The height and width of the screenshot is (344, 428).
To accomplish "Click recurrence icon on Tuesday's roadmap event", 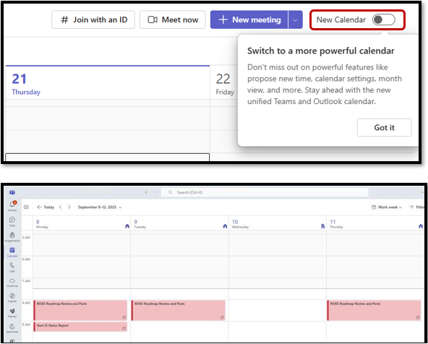I will 222,317.
